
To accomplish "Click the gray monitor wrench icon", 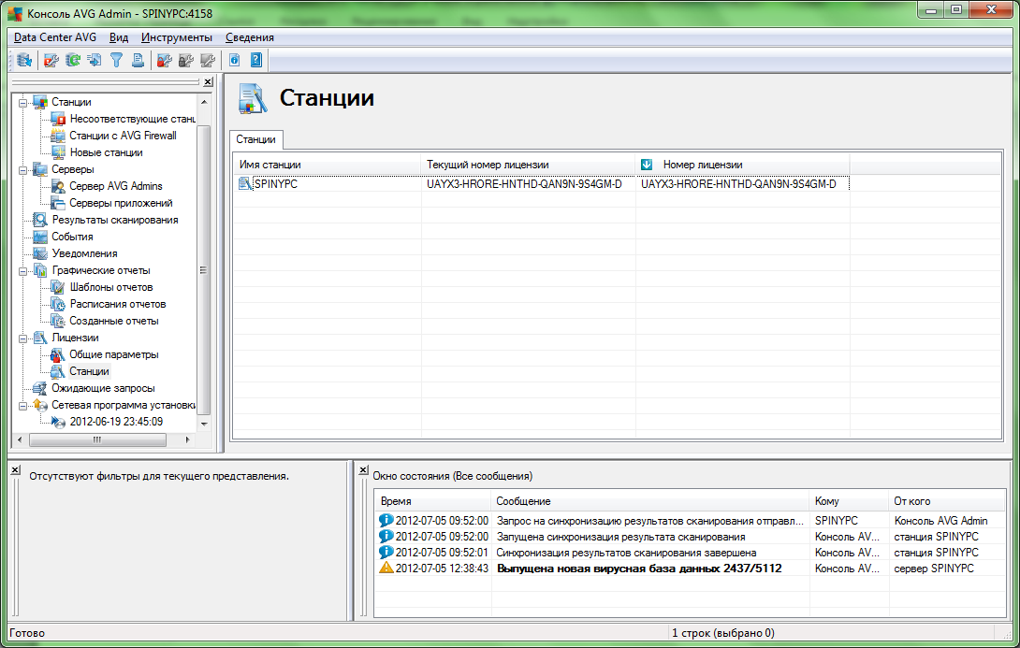I will [x=208, y=61].
